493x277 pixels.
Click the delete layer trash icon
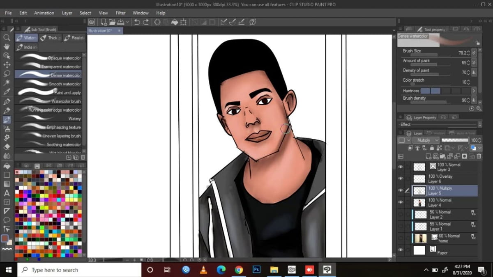[479, 156]
